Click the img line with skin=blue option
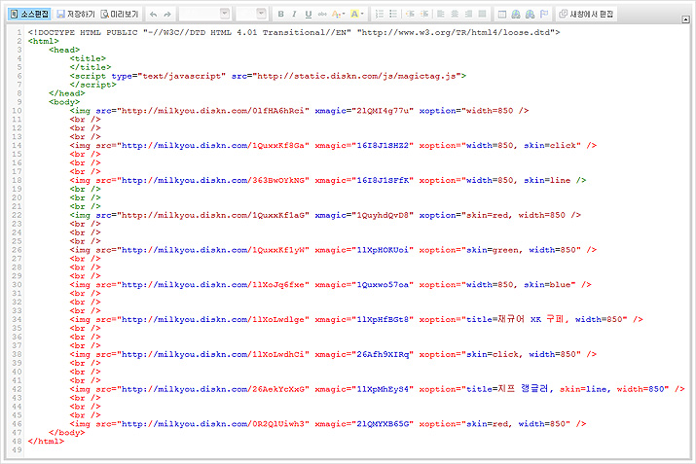The height and width of the screenshot is (464, 696). [x=331, y=284]
